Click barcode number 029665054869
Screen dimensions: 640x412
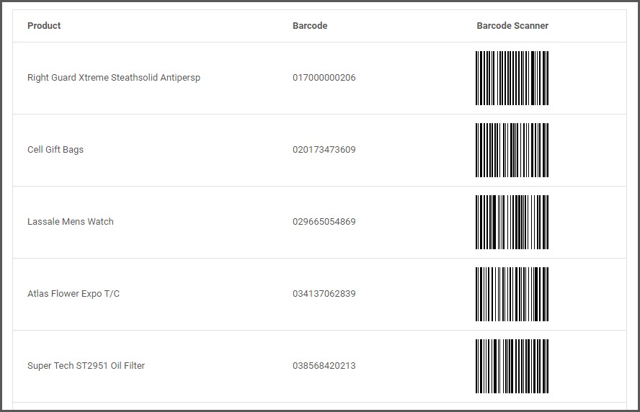tap(324, 222)
